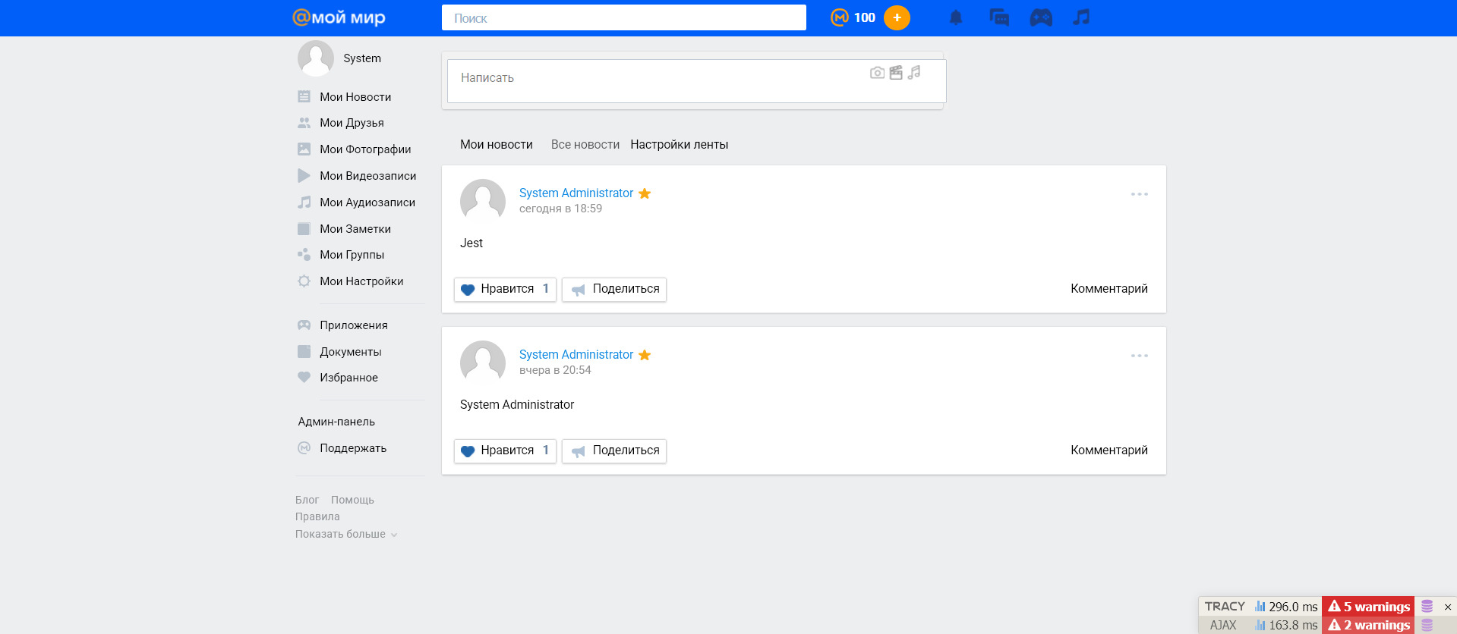Open the Админ-панель link
The width and height of the screenshot is (1457, 634).
pyautogui.click(x=336, y=422)
